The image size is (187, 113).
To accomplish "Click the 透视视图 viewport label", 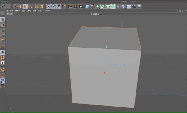I will 10,14.
